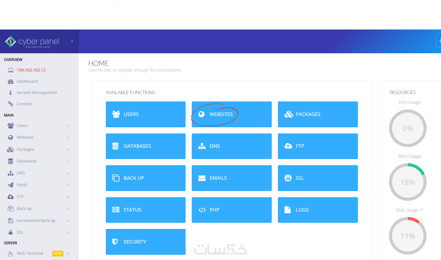Click the Connect link-chain icon

(10, 104)
